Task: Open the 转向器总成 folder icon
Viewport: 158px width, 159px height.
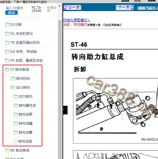Action: click(16, 105)
